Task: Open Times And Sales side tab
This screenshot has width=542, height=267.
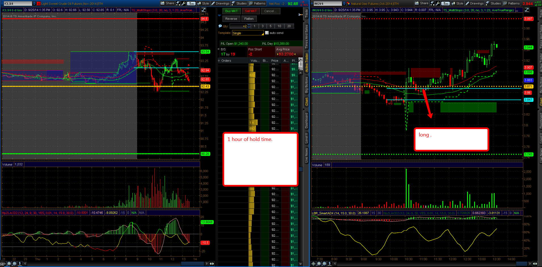Action: point(306,36)
